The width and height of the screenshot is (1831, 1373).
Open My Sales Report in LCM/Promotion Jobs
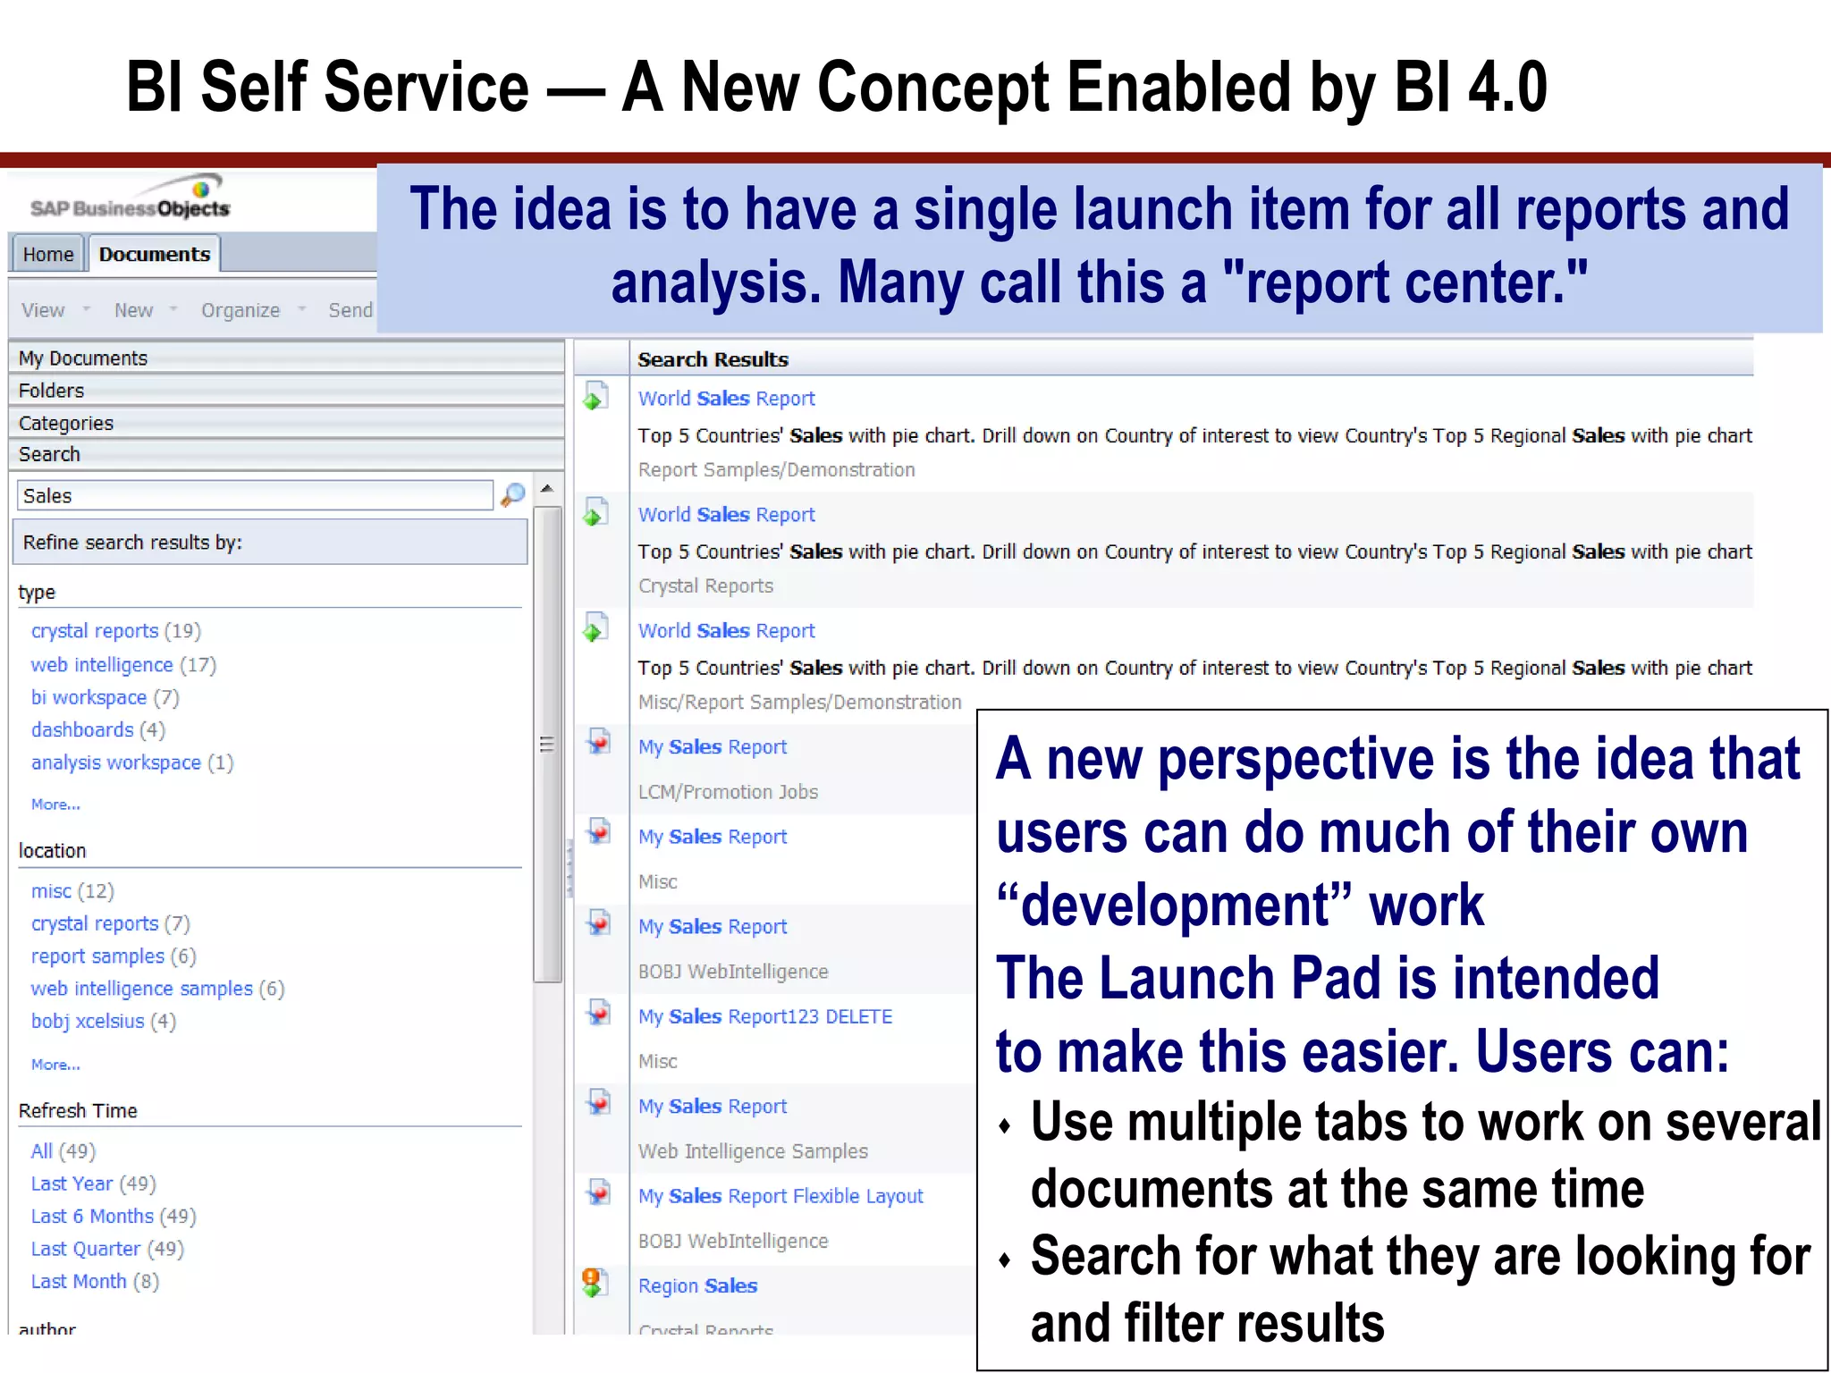[713, 747]
